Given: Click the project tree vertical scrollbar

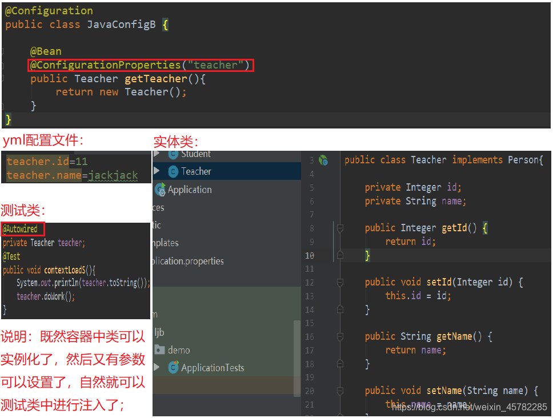Looking at the screenshot, I should [297, 357].
